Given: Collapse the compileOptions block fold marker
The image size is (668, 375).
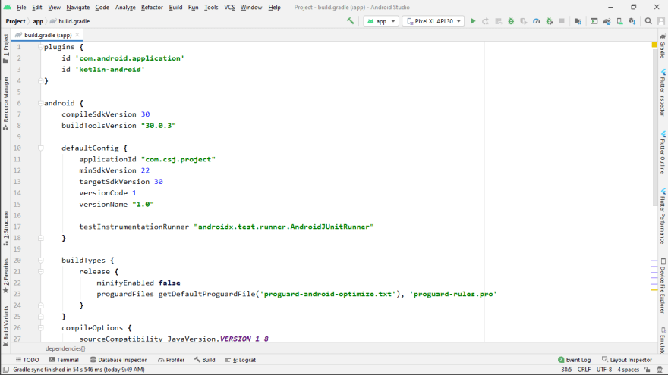Looking at the screenshot, I should coord(40,327).
